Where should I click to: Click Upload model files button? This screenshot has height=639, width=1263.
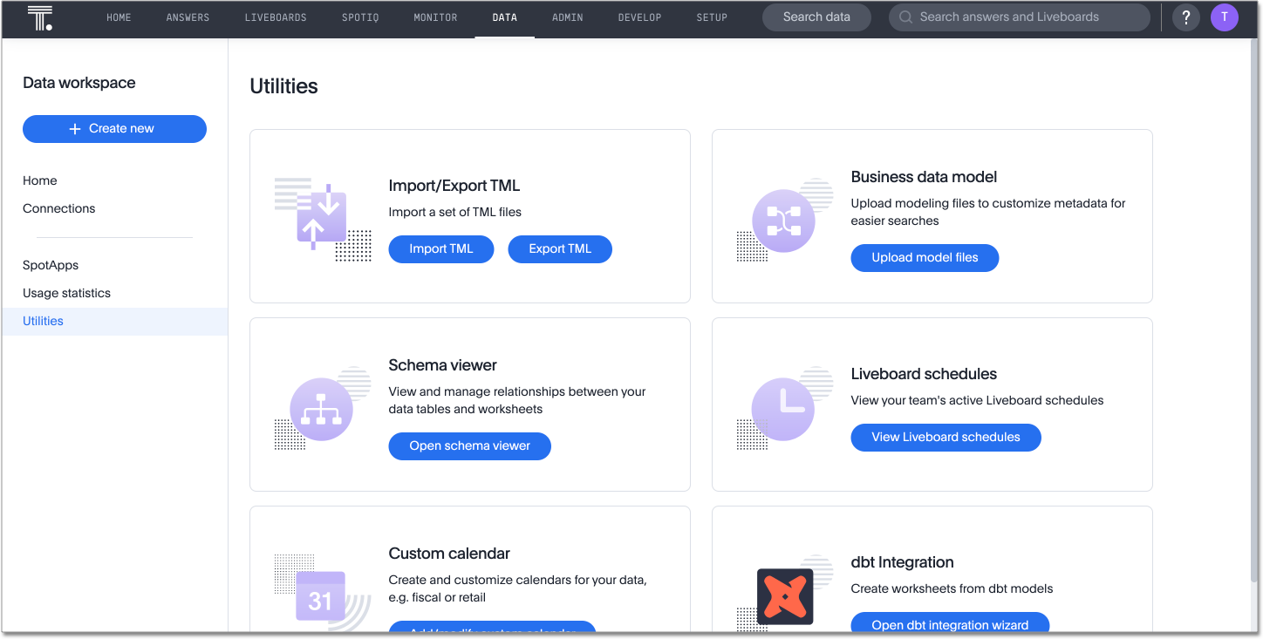(925, 258)
